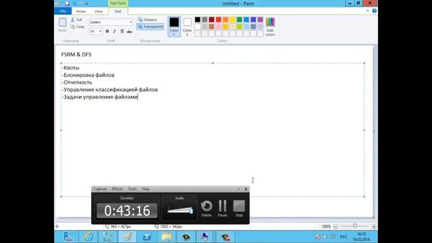This screenshot has width=432, height=243.
Task: Cut the selected text with scissors icon
Action: coord(76,20)
